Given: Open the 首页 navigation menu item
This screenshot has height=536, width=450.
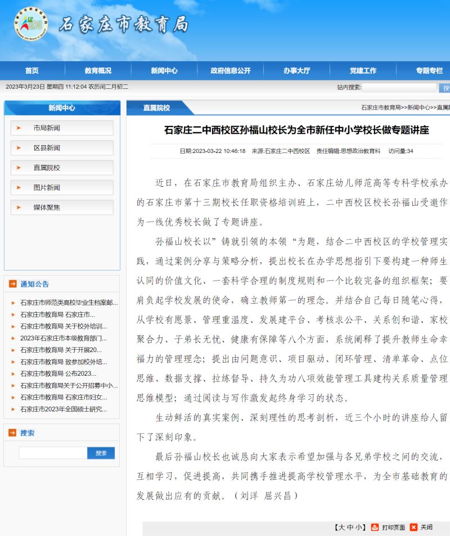Looking at the screenshot, I should pyautogui.click(x=32, y=70).
